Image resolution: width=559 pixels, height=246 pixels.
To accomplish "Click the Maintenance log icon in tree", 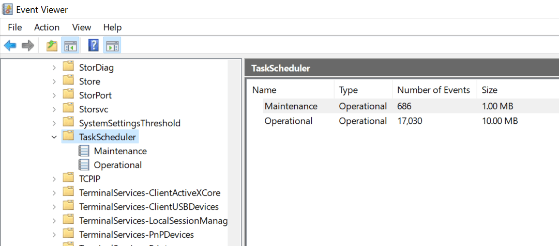I will [x=83, y=151].
